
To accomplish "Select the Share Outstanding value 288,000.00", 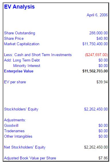I will point(99,33).
